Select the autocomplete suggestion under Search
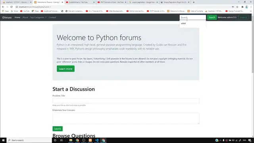Image resolution: width=254 pixels, height=143 pixels. 192,23
